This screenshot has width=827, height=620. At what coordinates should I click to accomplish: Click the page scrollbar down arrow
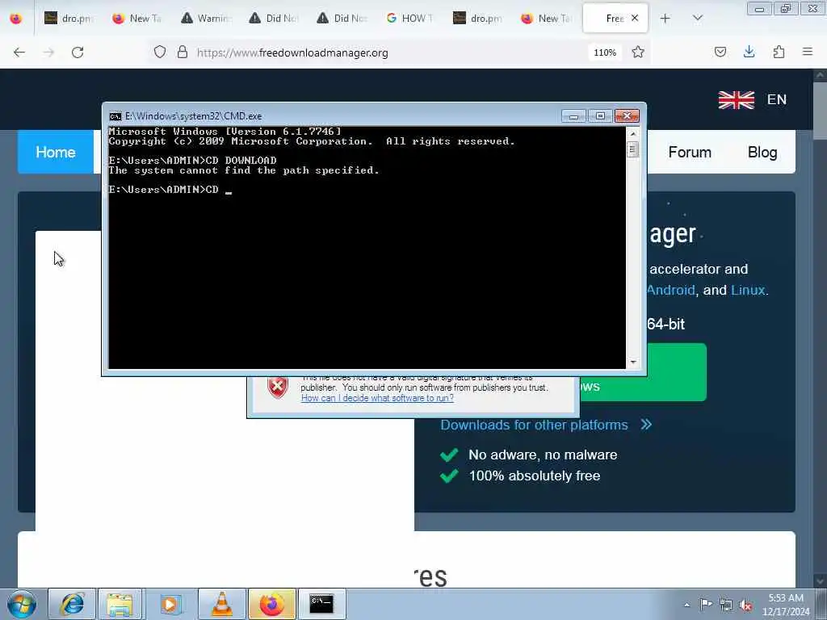[820, 580]
